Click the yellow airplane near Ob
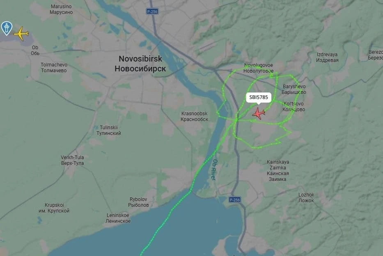The image size is (383, 256). (x=21, y=34)
